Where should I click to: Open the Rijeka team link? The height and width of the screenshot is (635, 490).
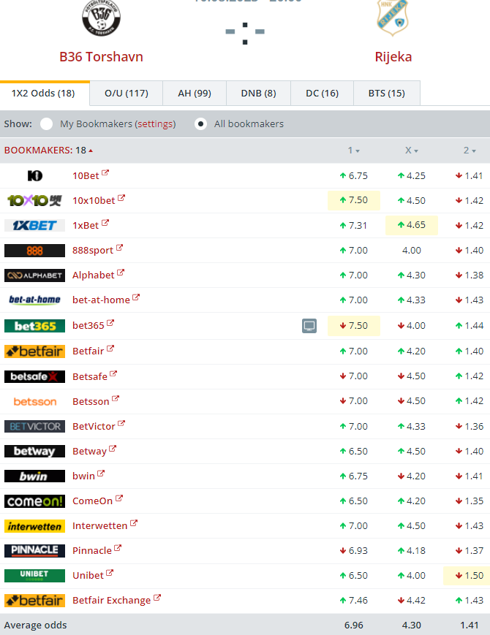pyautogui.click(x=393, y=57)
